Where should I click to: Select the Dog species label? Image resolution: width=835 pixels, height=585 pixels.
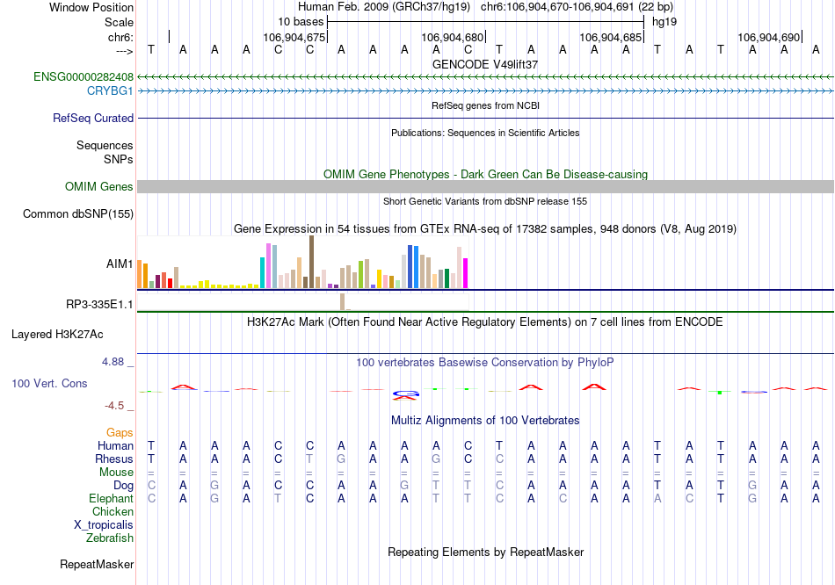coord(123,486)
